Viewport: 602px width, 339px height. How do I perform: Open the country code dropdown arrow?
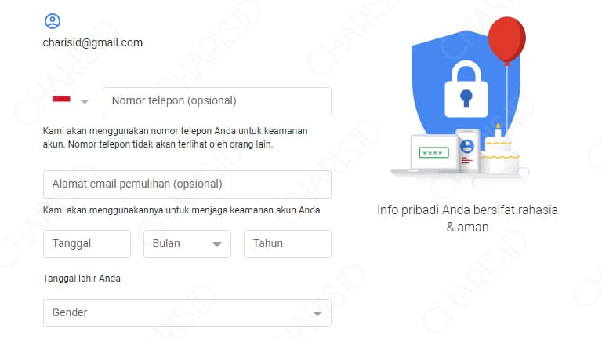point(85,101)
